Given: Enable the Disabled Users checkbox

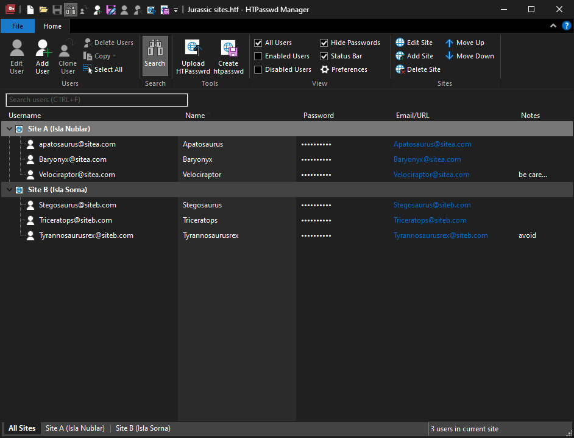Looking at the screenshot, I should tap(258, 69).
